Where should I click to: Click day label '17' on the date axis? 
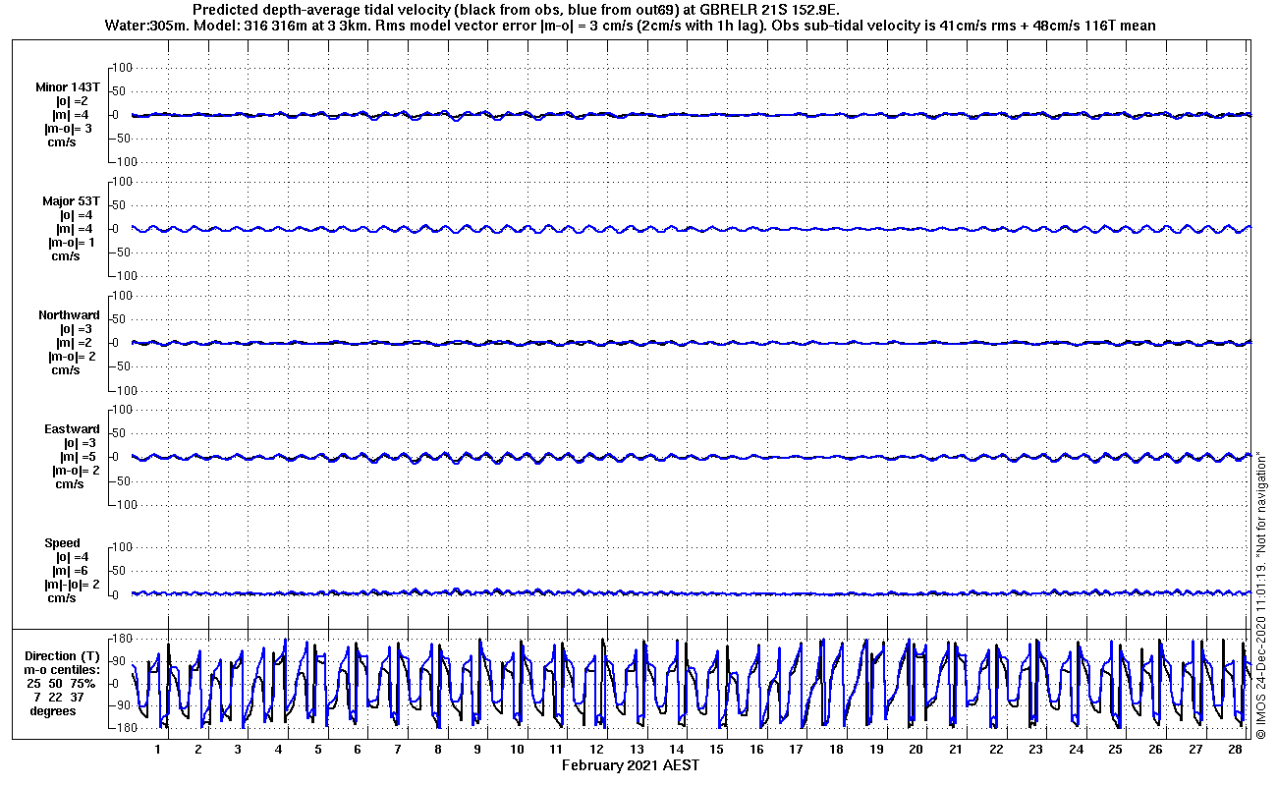797,750
